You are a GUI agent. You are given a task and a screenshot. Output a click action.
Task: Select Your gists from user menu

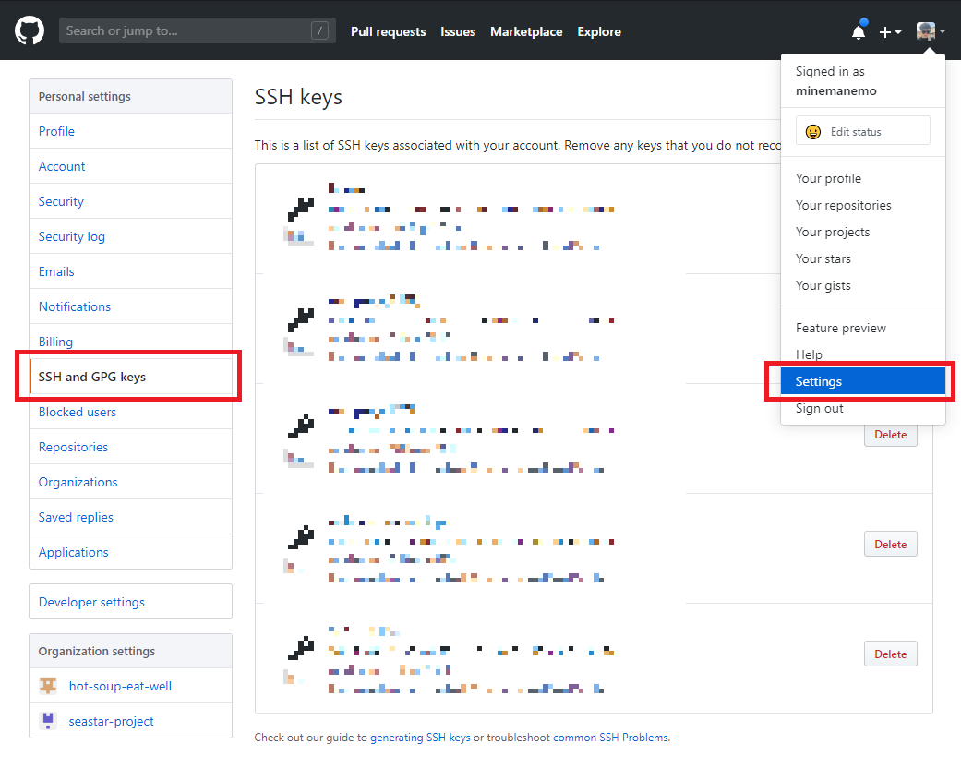point(862,285)
